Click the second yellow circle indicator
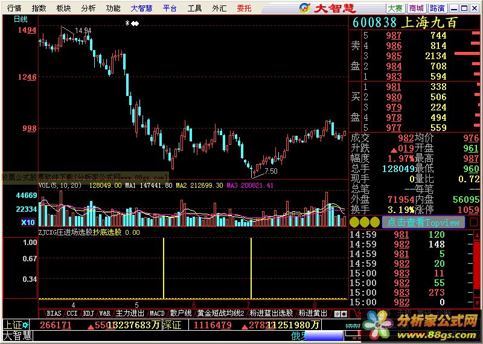Image resolution: width=483 pixels, height=344 pixels. [365, 222]
